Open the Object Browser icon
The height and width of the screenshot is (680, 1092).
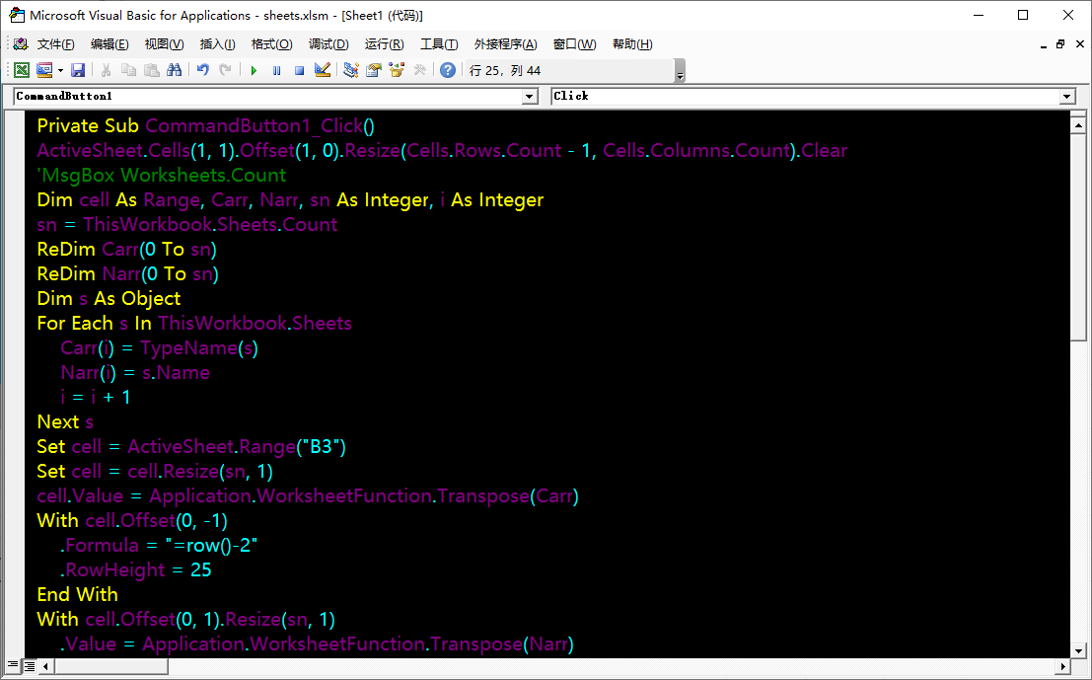click(397, 70)
